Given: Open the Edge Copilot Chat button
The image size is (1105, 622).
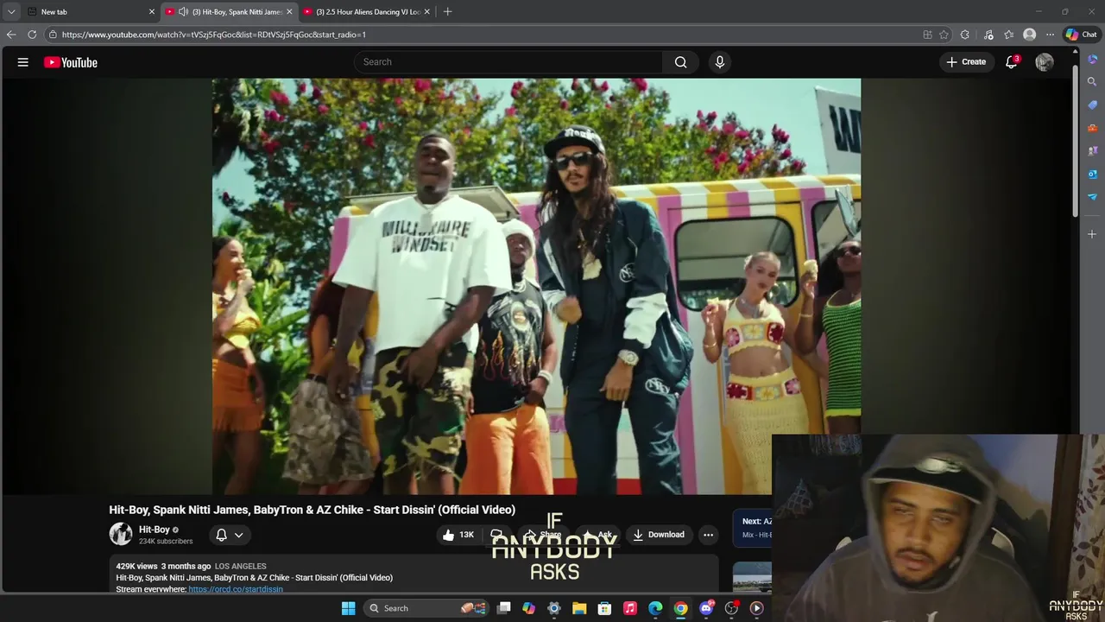Looking at the screenshot, I should 1082,35.
